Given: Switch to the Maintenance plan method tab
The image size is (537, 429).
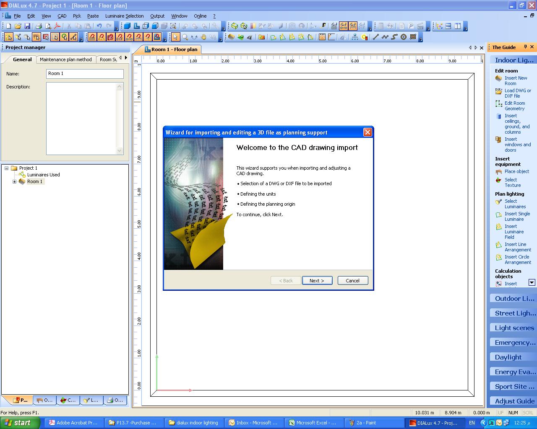Looking at the screenshot, I should [66, 59].
